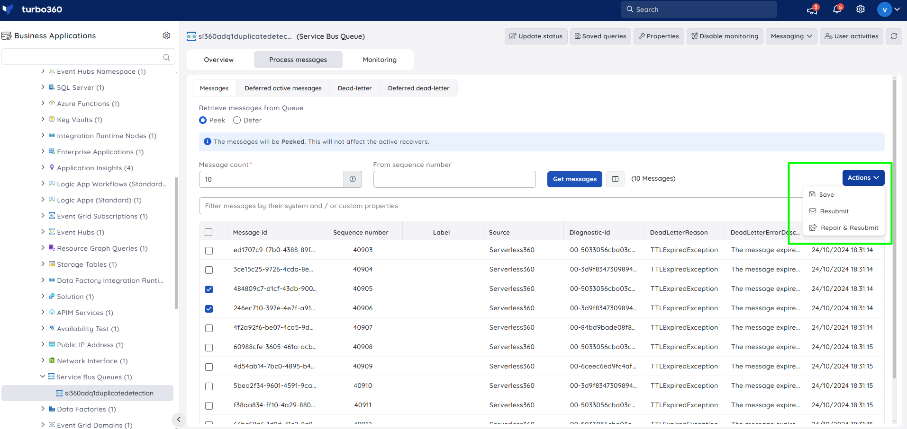Screen dimensions: 907x429
Task: Click the Network Interface tree icon
Action: (x=52, y=360)
